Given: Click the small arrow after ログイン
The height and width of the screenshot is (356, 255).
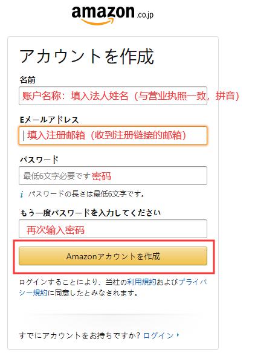Looking at the screenshot, I should [178, 335].
